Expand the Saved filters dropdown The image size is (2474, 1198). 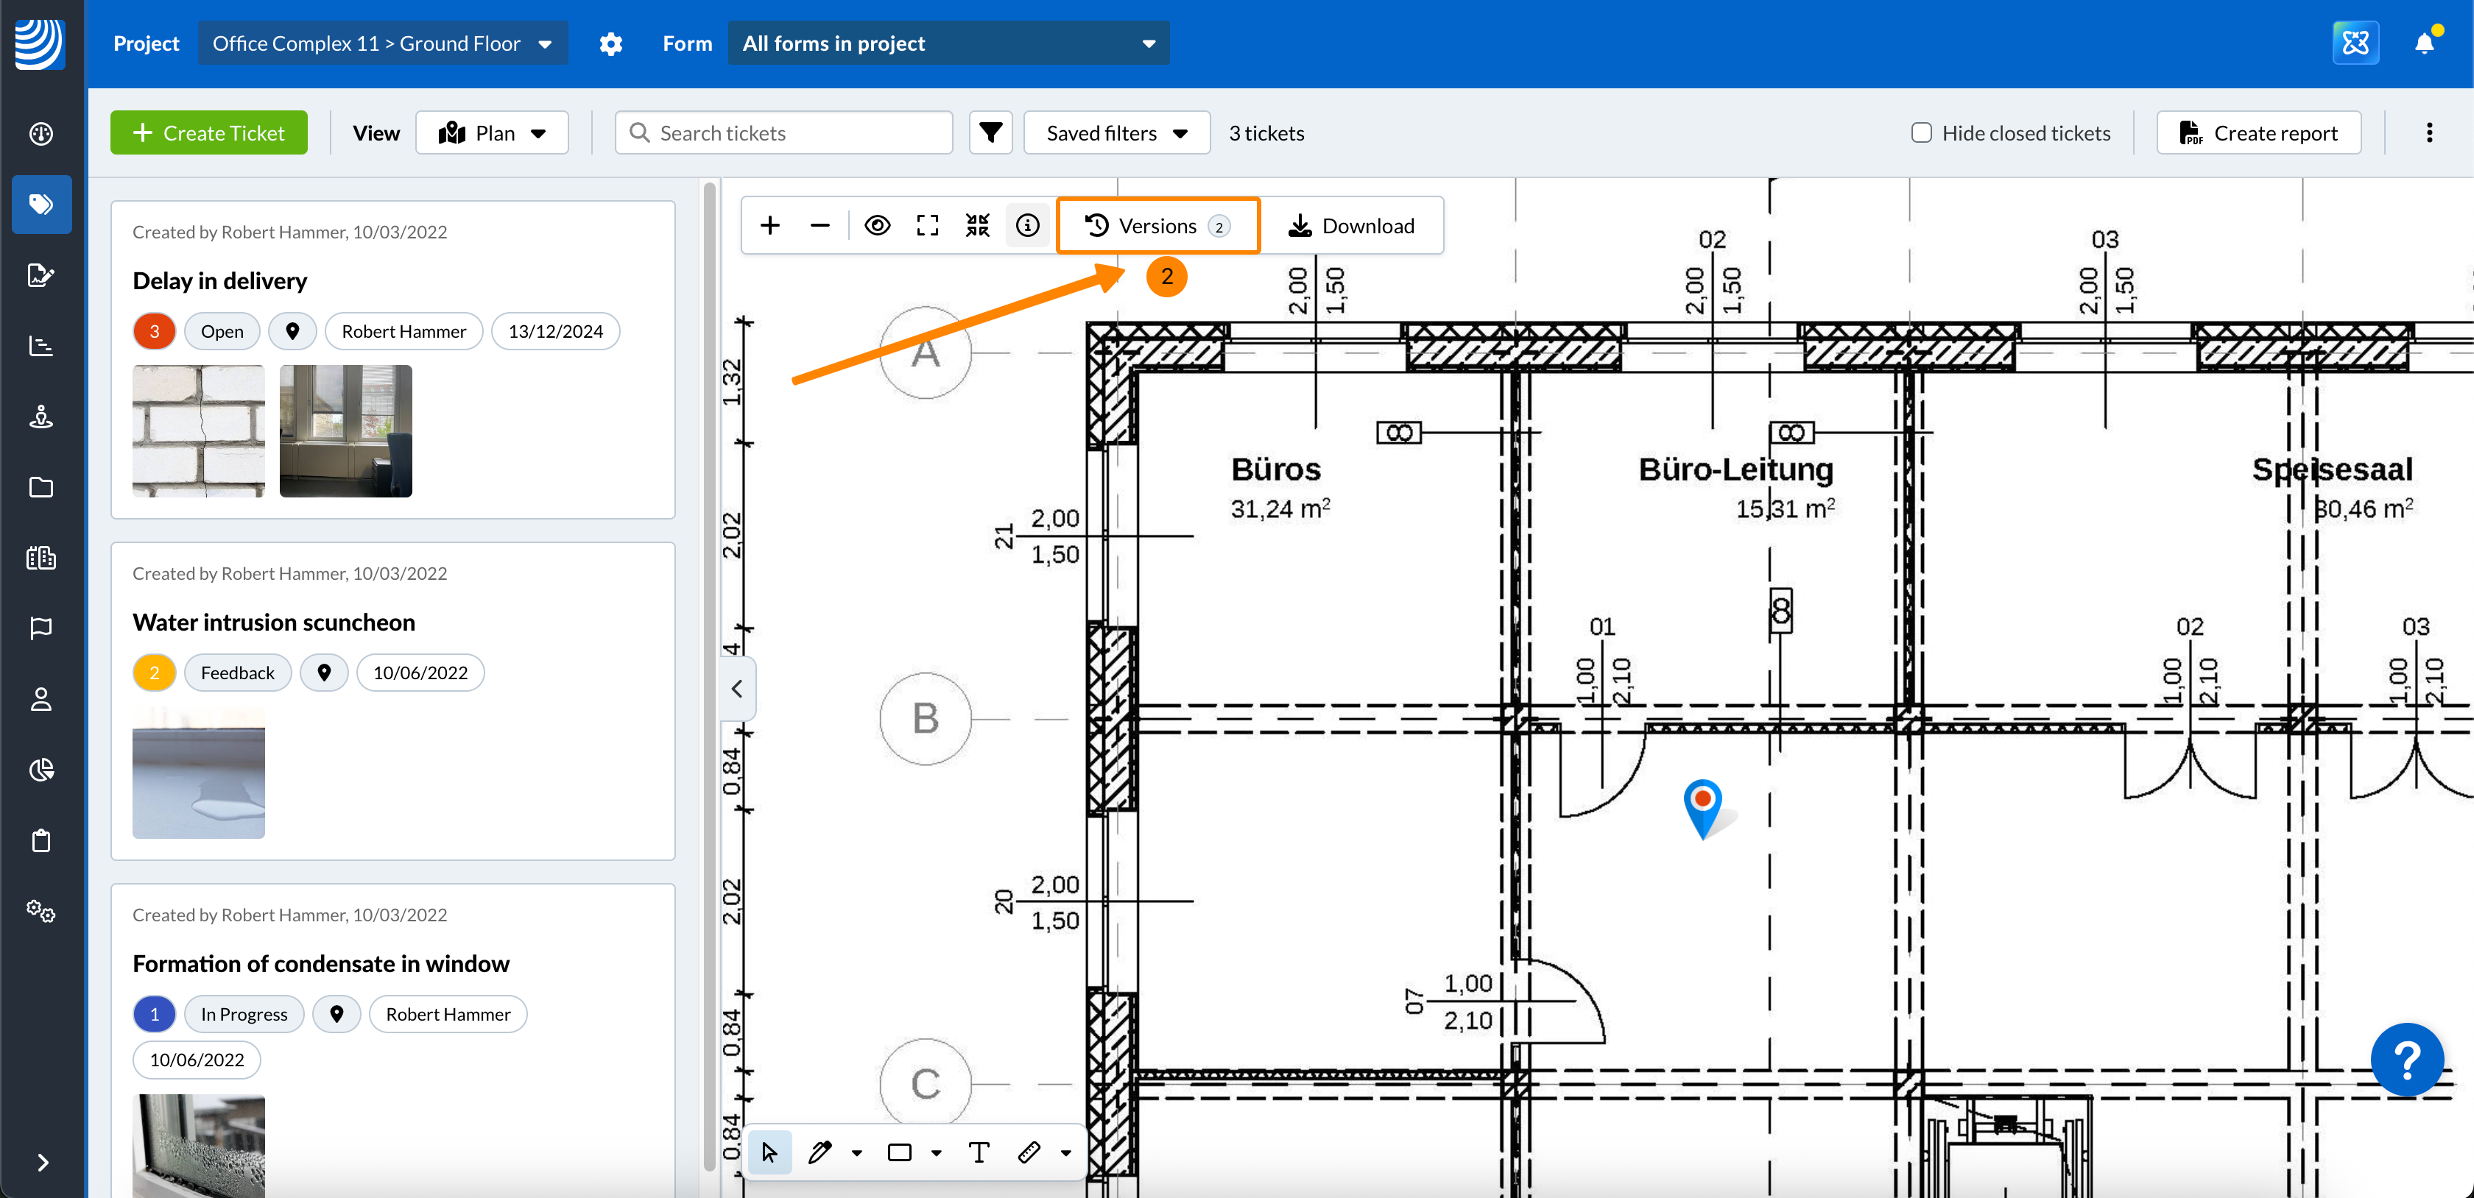coord(1116,133)
